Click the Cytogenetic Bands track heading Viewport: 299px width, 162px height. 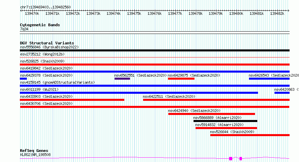pos(40,25)
